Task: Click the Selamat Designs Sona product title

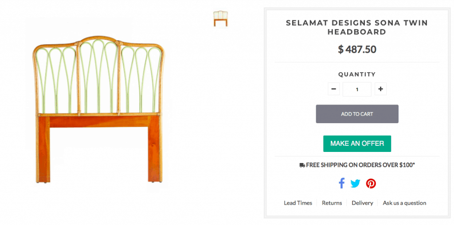Action: (357, 27)
